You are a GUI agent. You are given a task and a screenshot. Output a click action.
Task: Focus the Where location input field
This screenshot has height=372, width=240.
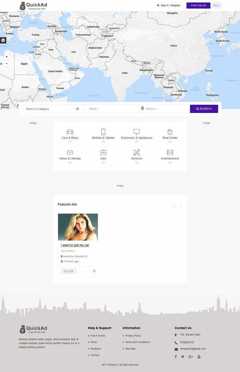pos(165,109)
